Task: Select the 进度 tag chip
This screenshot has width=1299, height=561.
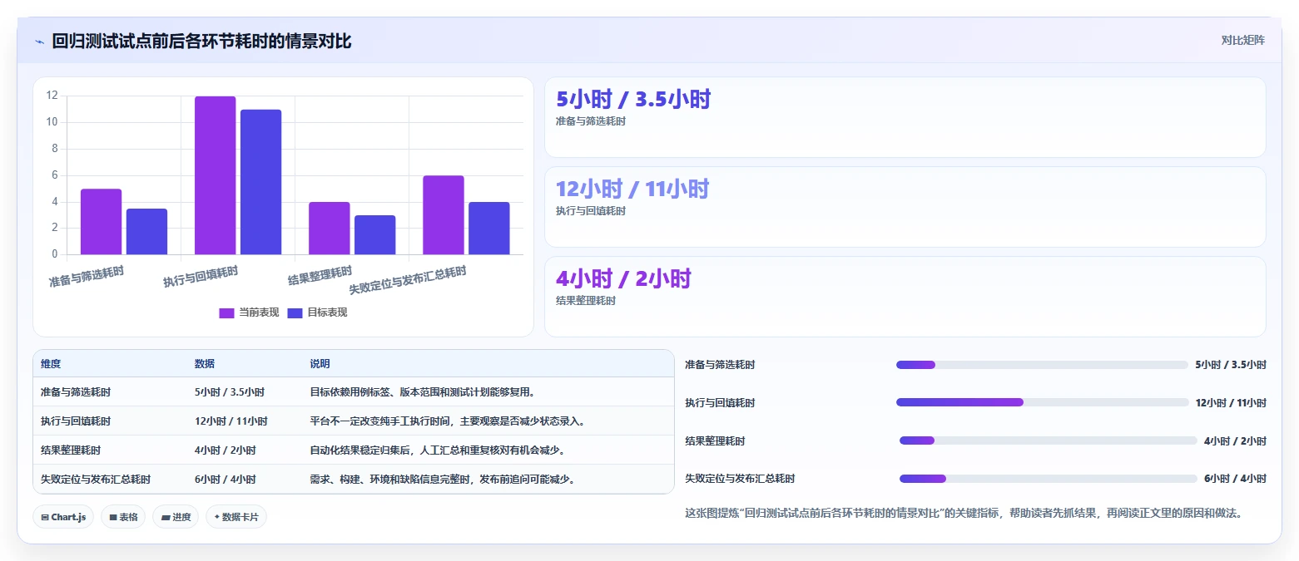Action: pyautogui.click(x=176, y=517)
